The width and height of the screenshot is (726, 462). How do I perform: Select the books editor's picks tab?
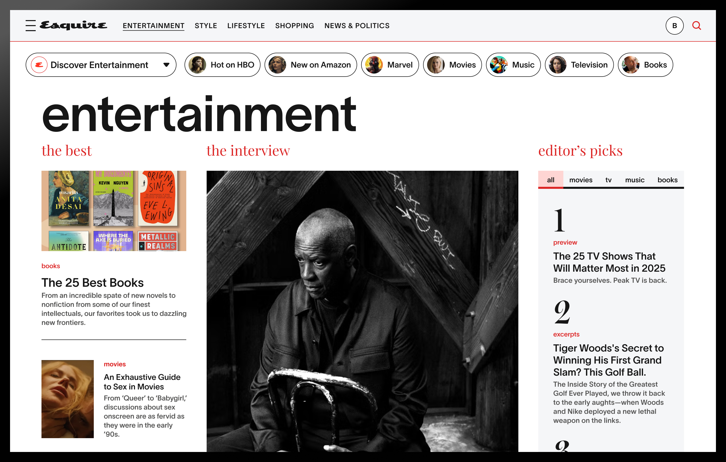[667, 180]
